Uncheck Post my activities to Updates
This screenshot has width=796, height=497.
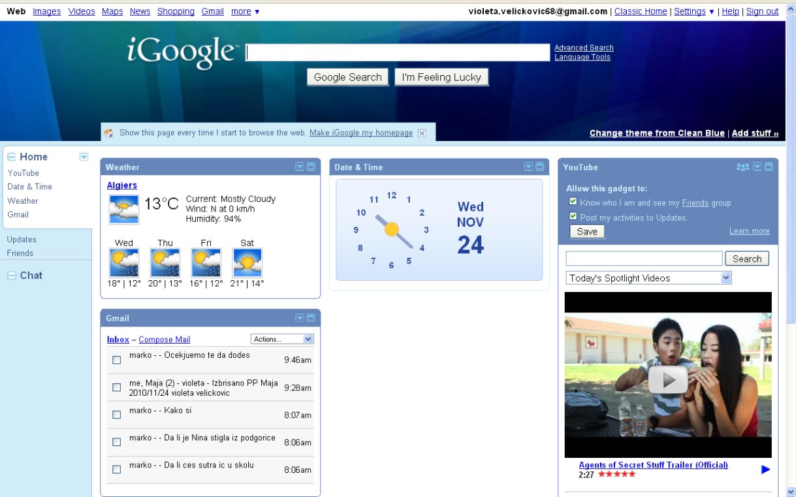[573, 216]
